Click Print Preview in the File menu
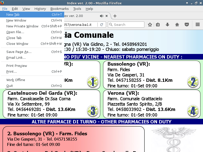The height and width of the screenshot is (152, 203). [16, 66]
